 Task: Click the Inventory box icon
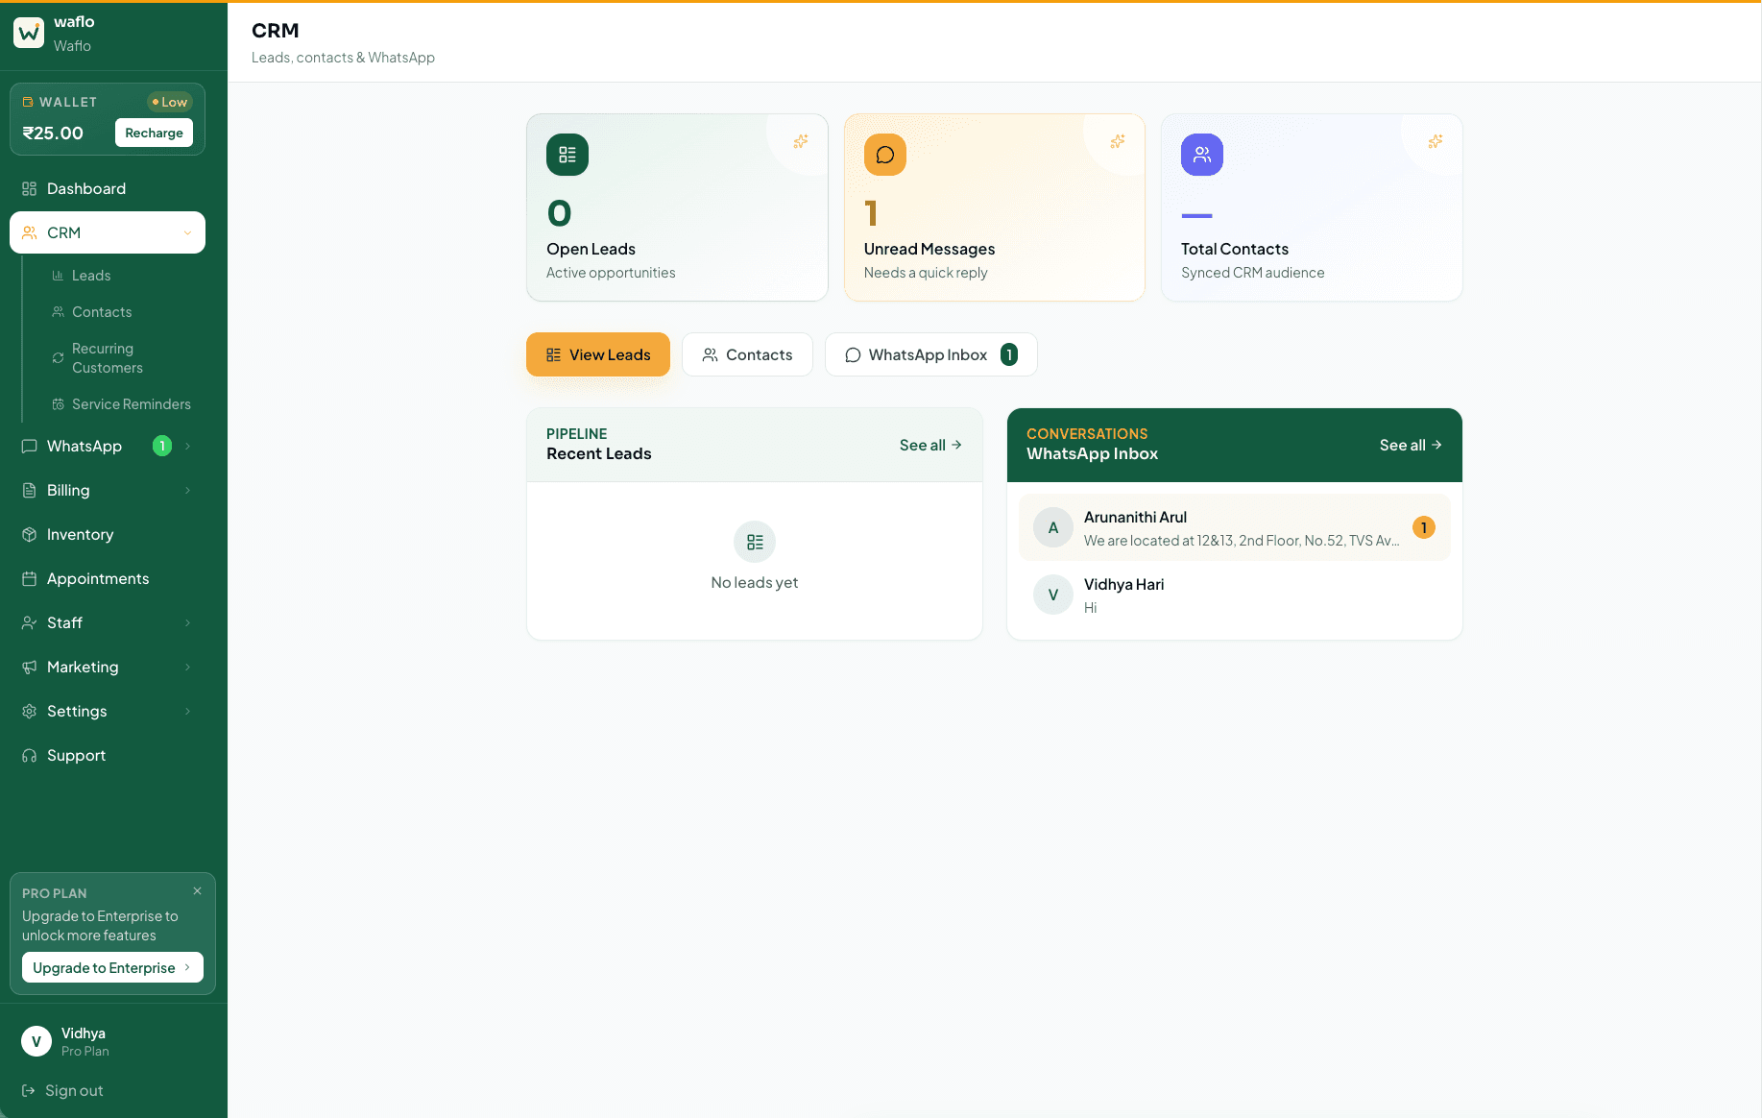point(30,534)
